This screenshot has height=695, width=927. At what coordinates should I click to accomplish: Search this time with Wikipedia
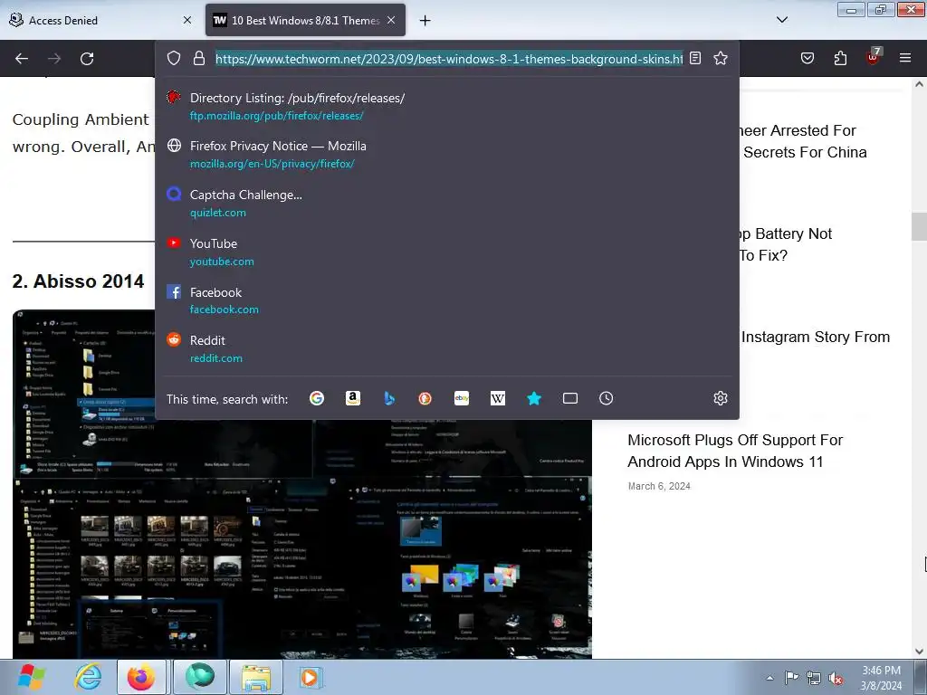(x=498, y=398)
